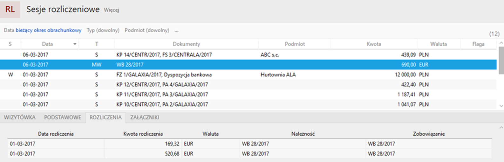Switch to the PODSTAWOWE tab
Viewport: 504px width, 162px height.
[63, 117]
